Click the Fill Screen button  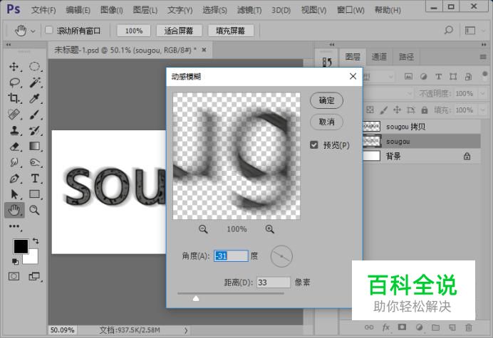(x=230, y=31)
